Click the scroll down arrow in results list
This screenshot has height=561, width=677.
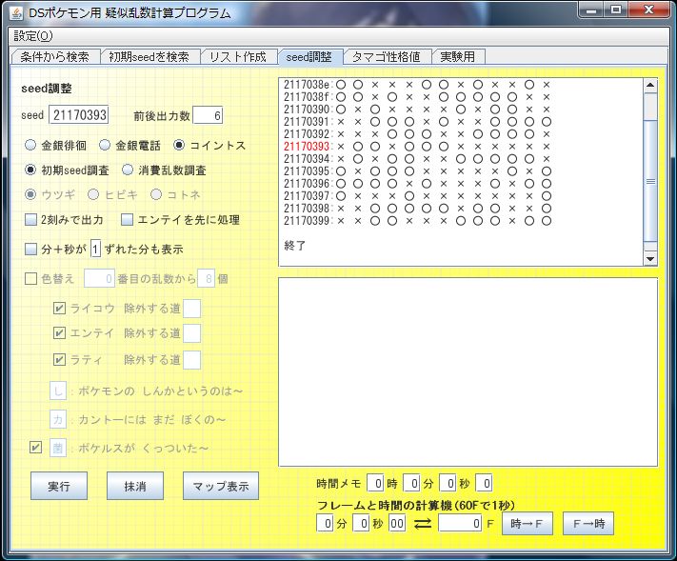650,259
